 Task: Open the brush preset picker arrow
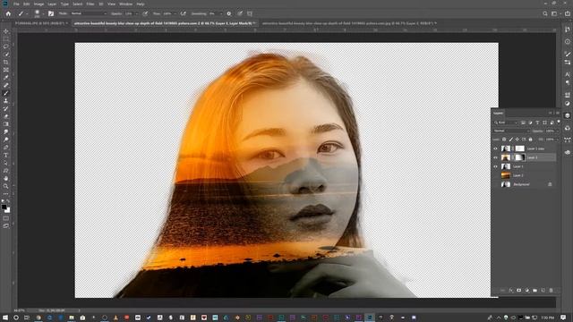coord(43,13)
